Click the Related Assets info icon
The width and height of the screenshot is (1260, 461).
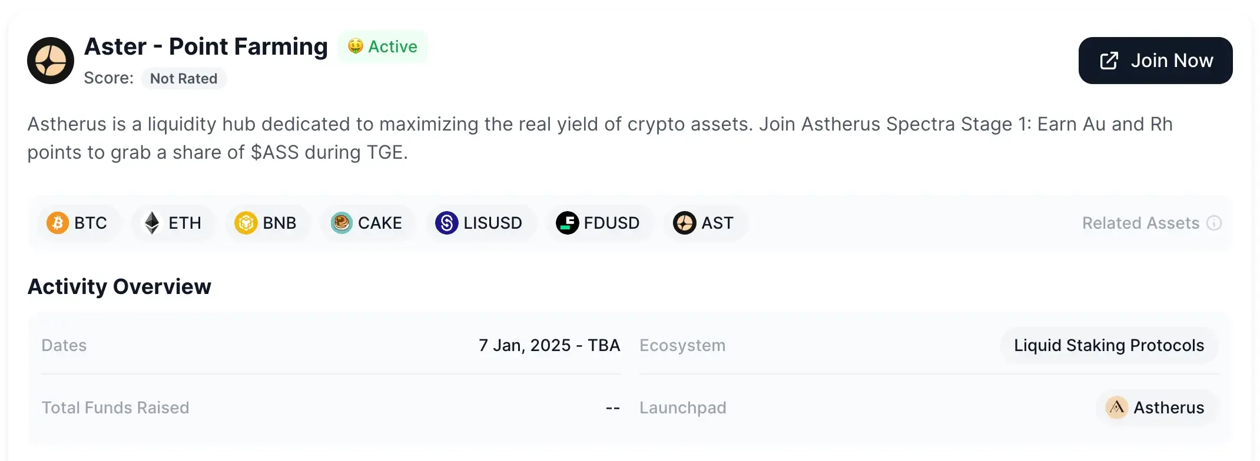tap(1214, 223)
